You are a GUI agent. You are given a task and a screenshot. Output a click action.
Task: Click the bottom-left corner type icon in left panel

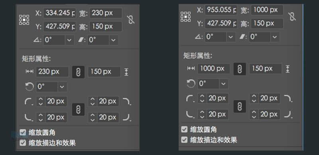(29, 117)
